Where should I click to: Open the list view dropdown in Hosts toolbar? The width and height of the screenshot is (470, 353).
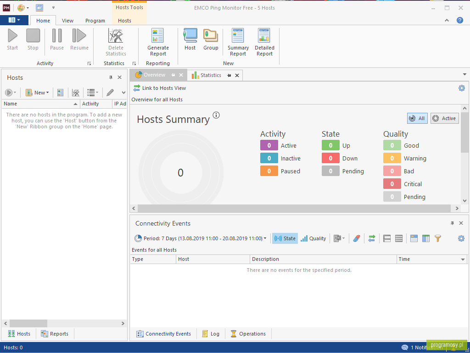[92, 93]
